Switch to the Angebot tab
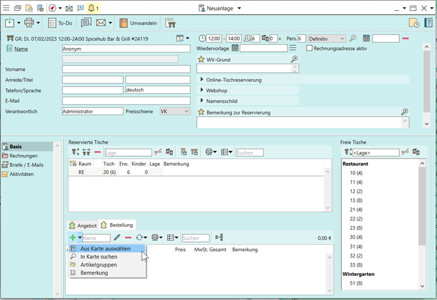 (x=82, y=225)
